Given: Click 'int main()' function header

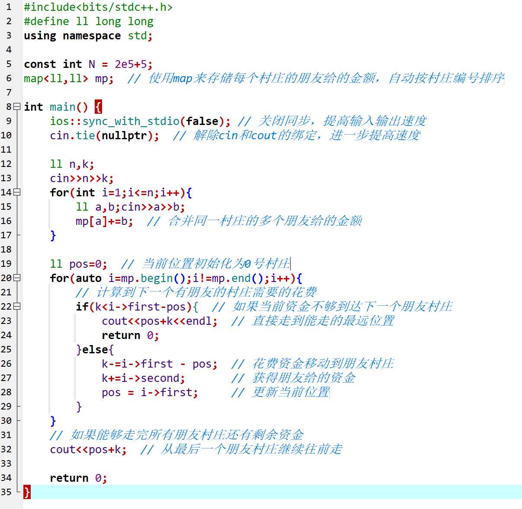Looking at the screenshot, I should (56, 107).
